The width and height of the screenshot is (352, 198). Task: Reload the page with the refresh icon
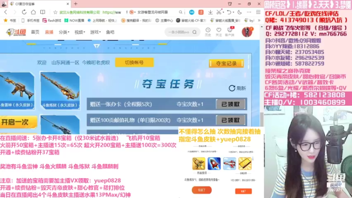point(24,12)
